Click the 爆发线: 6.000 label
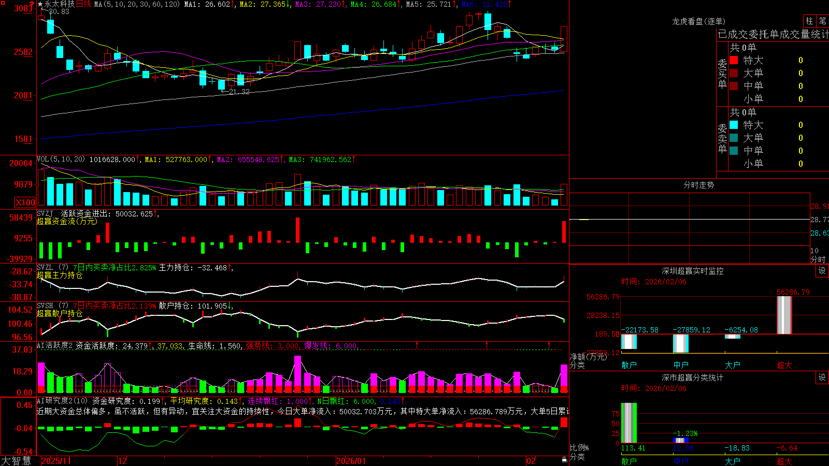The width and height of the screenshot is (829, 466). point(330,346)
